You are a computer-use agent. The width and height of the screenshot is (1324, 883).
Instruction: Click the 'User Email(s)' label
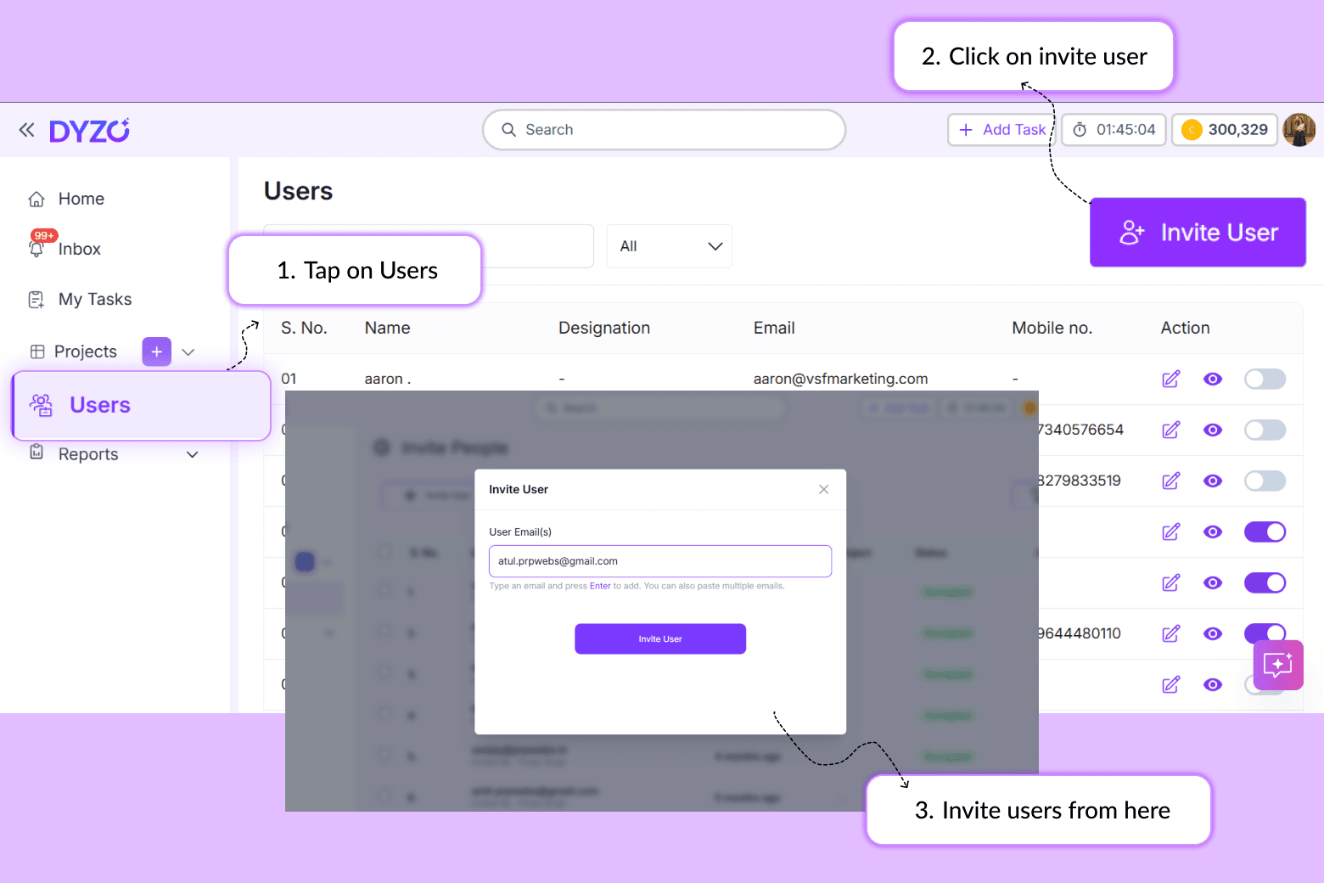520,532
